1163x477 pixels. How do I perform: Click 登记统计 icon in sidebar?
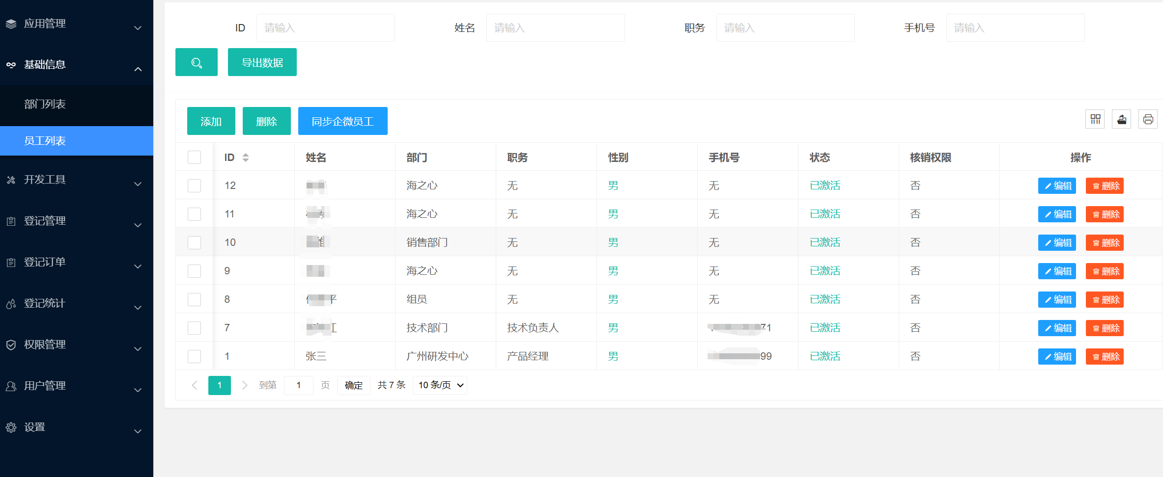pyautogui.click(x=11, y=304)
